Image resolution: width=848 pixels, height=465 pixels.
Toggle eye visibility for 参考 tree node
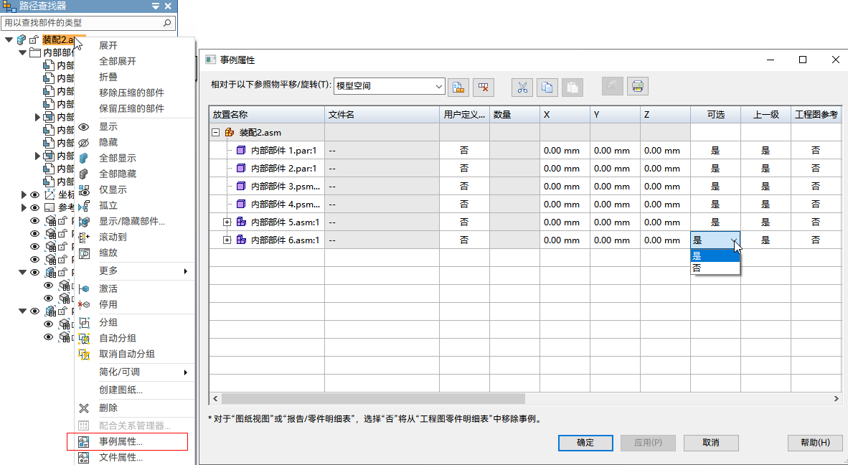point(34,207)
